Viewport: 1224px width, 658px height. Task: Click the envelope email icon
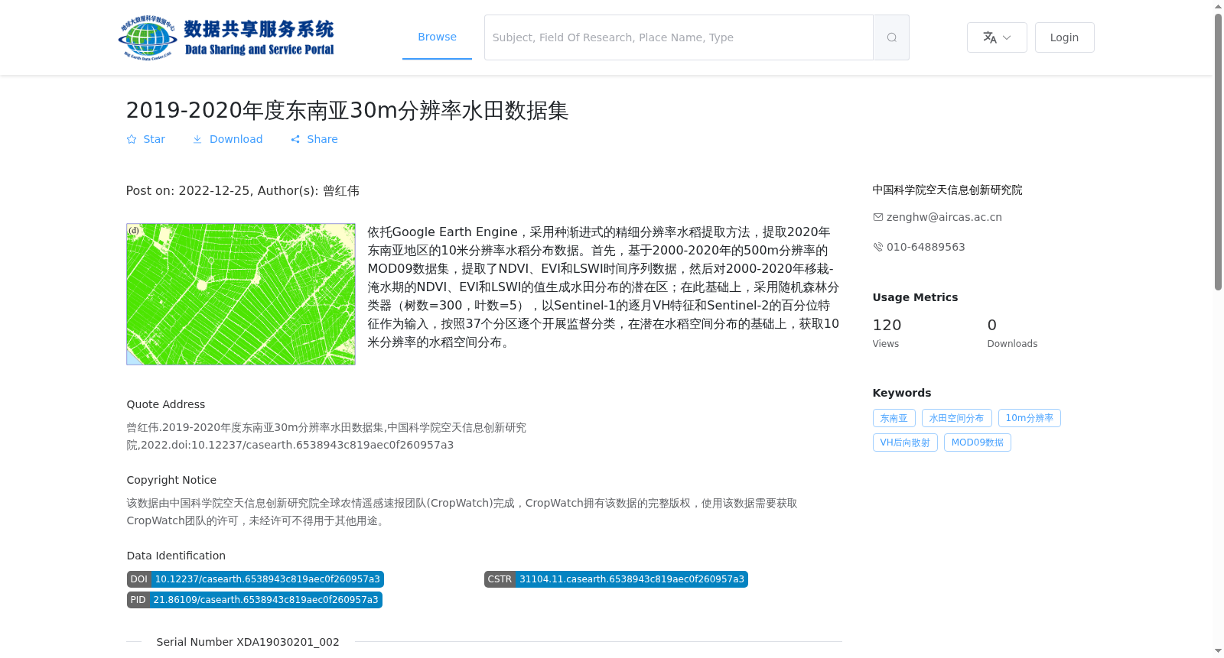click(x=878, y=217)
